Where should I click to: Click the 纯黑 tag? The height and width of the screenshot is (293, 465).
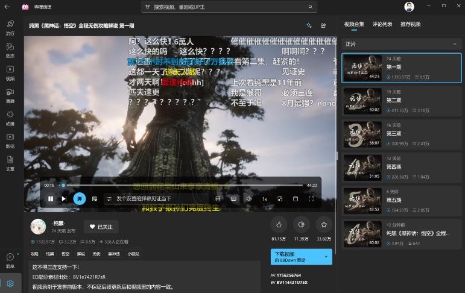[50, 254]
